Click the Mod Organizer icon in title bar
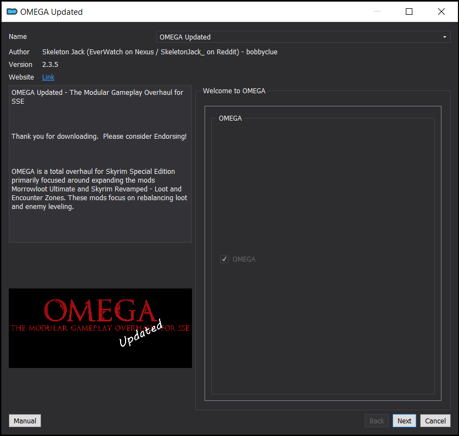The image size is (459, 436). [x=12, y=12]
